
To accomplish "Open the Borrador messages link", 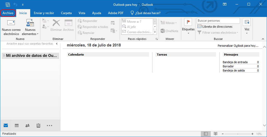I will coord(228,66).
